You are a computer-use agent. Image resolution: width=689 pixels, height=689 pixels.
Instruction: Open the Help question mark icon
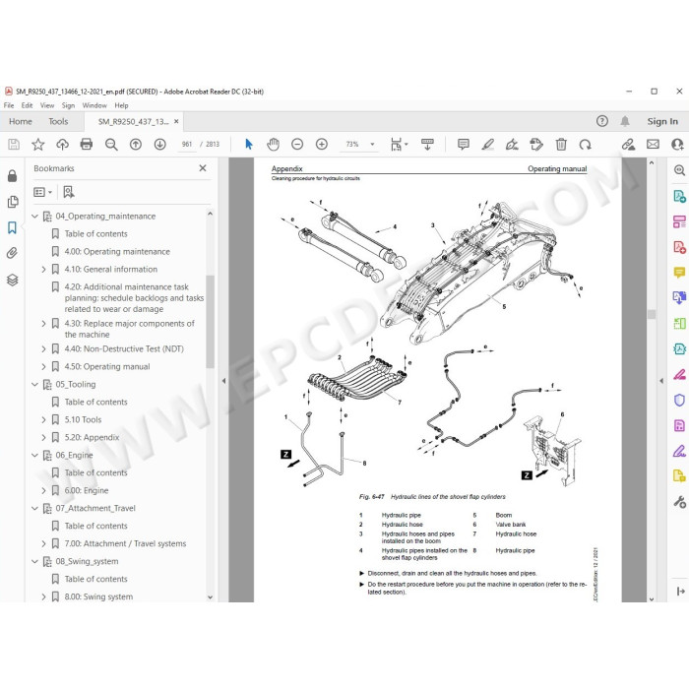pyautogui.click(x=602, y=121)
